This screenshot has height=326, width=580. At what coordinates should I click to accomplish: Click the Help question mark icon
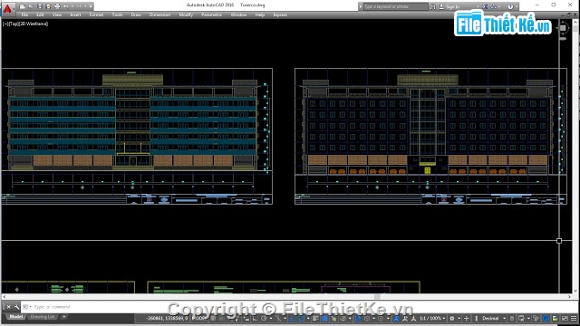[510, 6]
